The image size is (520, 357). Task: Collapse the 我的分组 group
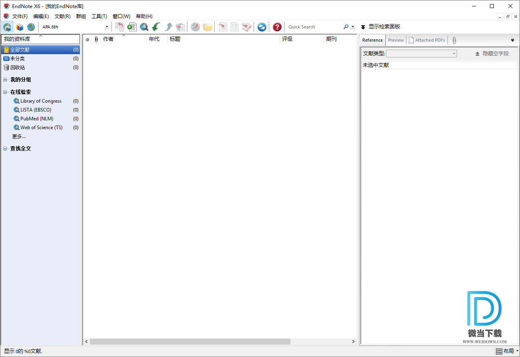[x=5, y=80]
